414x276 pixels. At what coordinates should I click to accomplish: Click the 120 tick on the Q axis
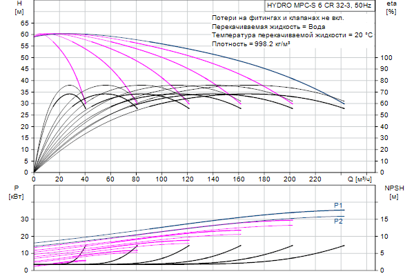(187, 179)
